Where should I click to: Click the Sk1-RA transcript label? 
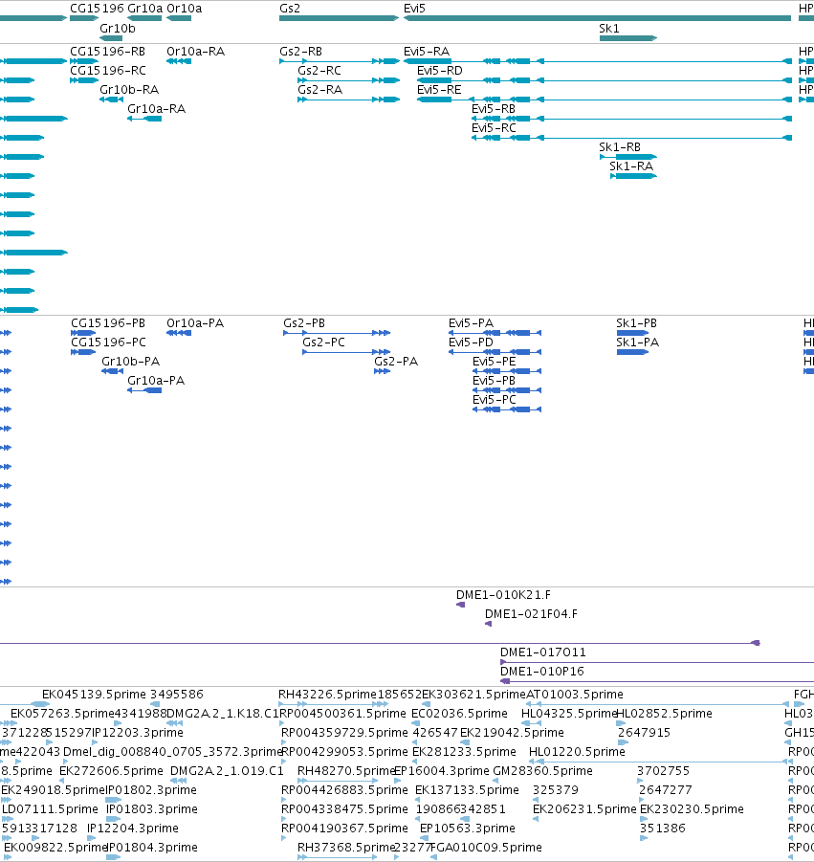631,166
